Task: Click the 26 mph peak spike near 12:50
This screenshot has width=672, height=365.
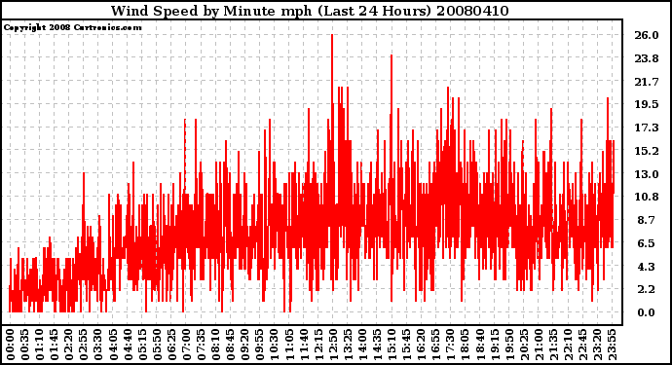Action: point(332,68)
